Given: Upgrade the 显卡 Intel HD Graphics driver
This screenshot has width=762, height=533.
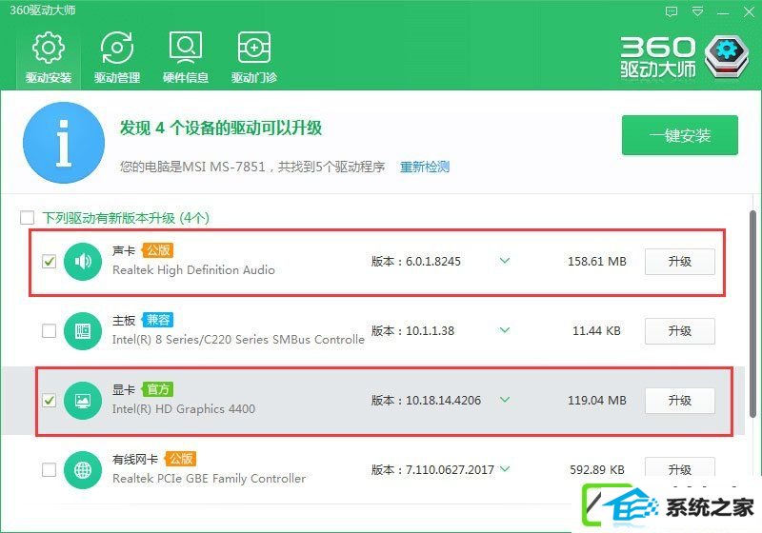Looking at the screenshot, I should (x=680, y=401).
